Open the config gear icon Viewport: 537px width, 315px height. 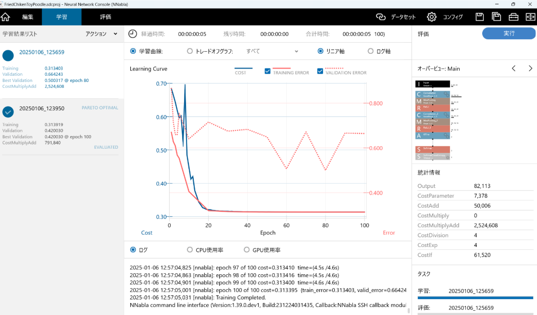[x=432, y=17]
